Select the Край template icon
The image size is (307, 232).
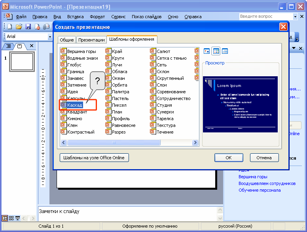click(108, 51)
